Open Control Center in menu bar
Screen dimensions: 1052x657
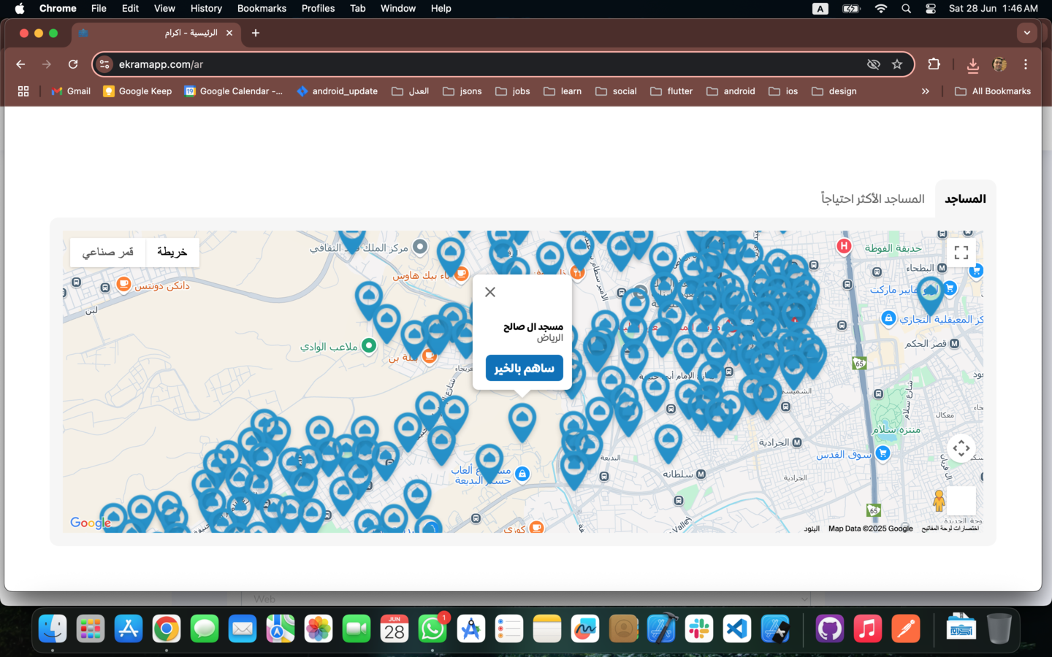coord(931,8)
